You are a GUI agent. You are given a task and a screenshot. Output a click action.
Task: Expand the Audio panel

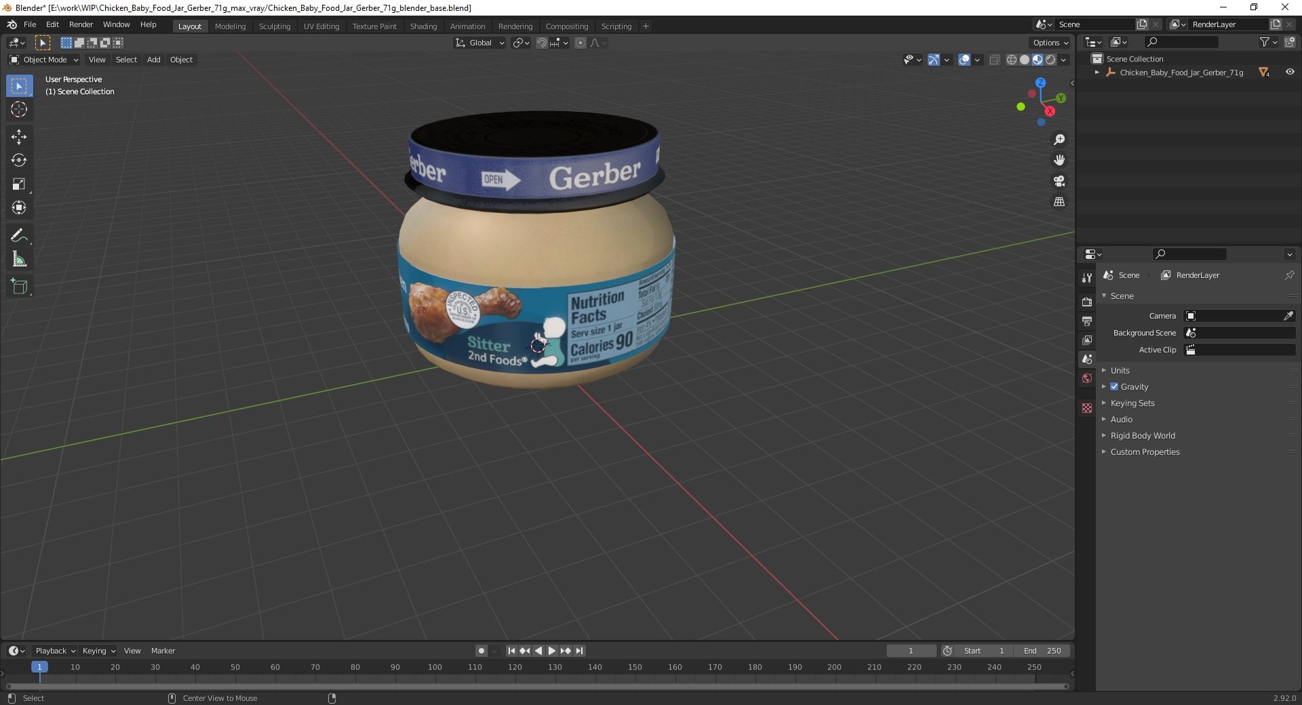(1121, 419)
